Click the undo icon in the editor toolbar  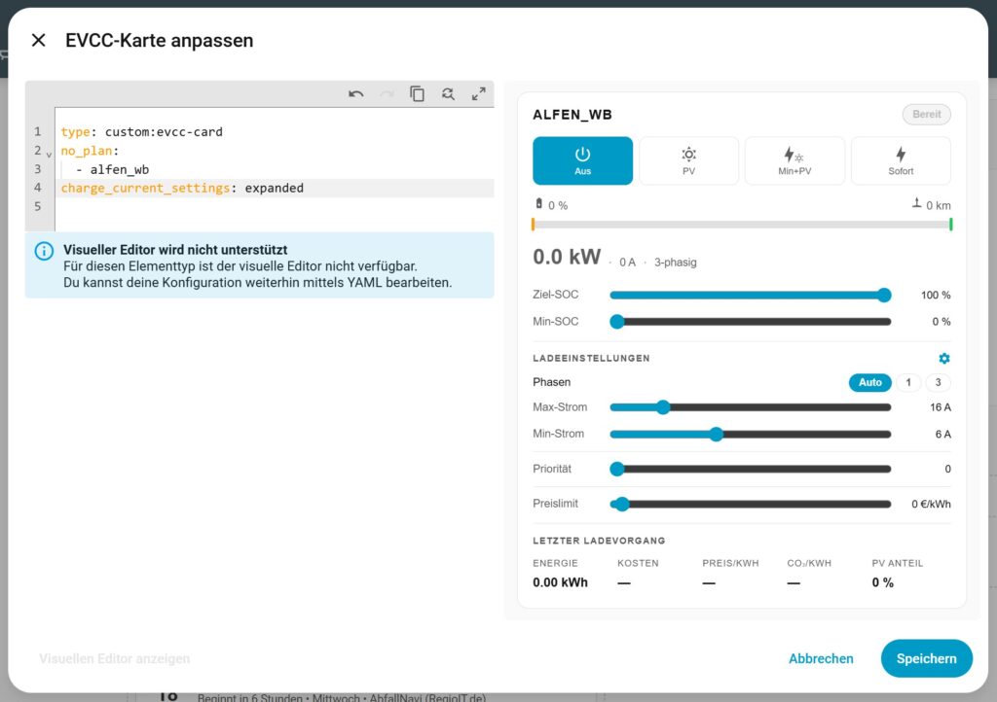(356, 94)
